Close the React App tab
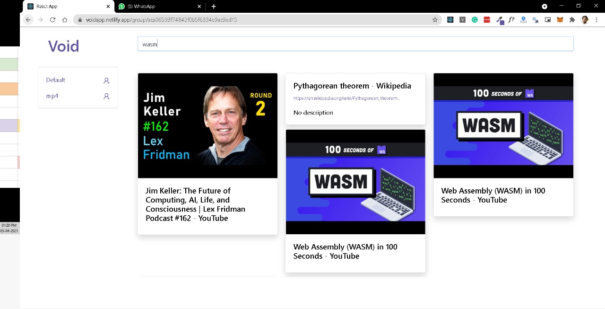605x309 pixels. (x=108, y=6)
